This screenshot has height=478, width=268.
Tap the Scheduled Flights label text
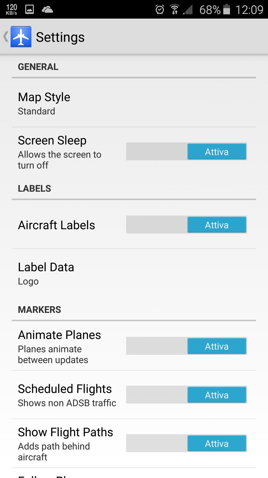click(x=65, y=389)
